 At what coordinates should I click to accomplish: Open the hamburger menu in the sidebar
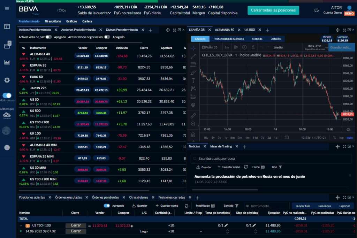coord(7,9)
